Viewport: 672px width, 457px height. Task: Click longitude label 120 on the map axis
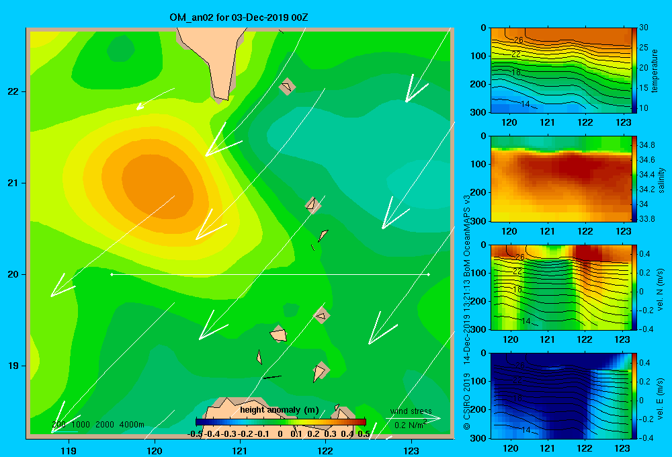tap(155, 450)
